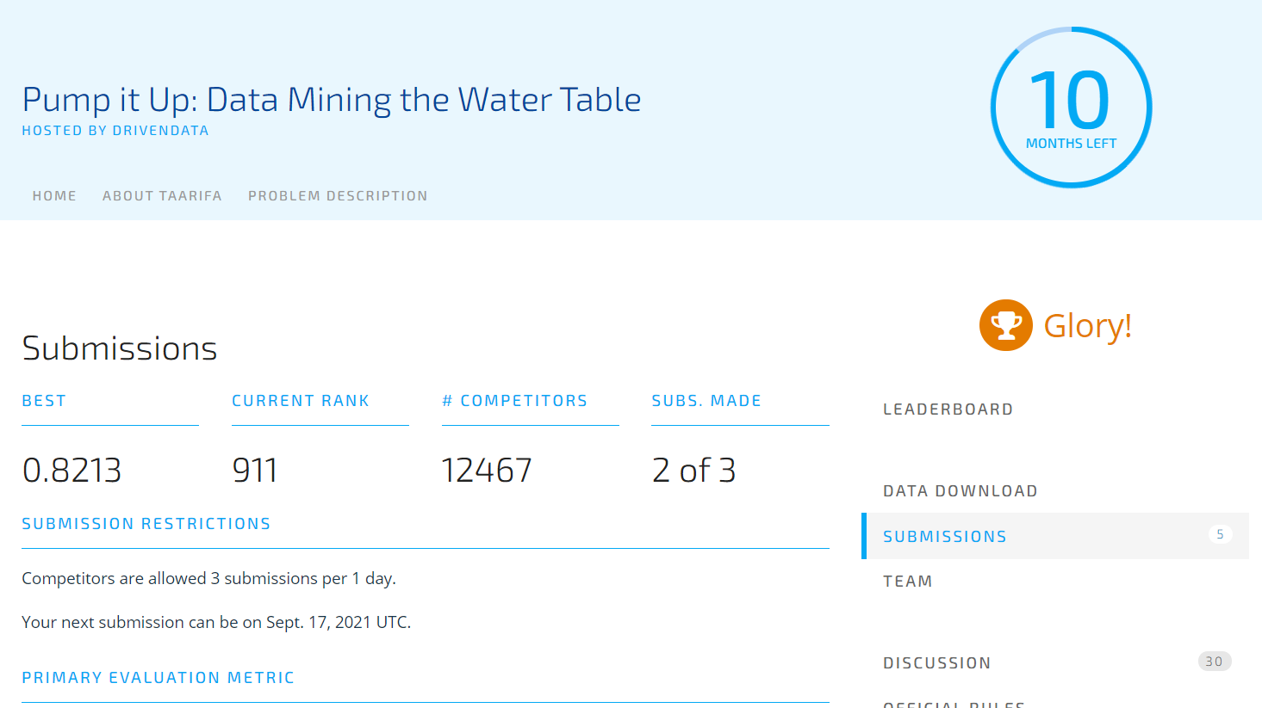Go to Data Download section
1262x708 pixels.
tap(960, 491)
